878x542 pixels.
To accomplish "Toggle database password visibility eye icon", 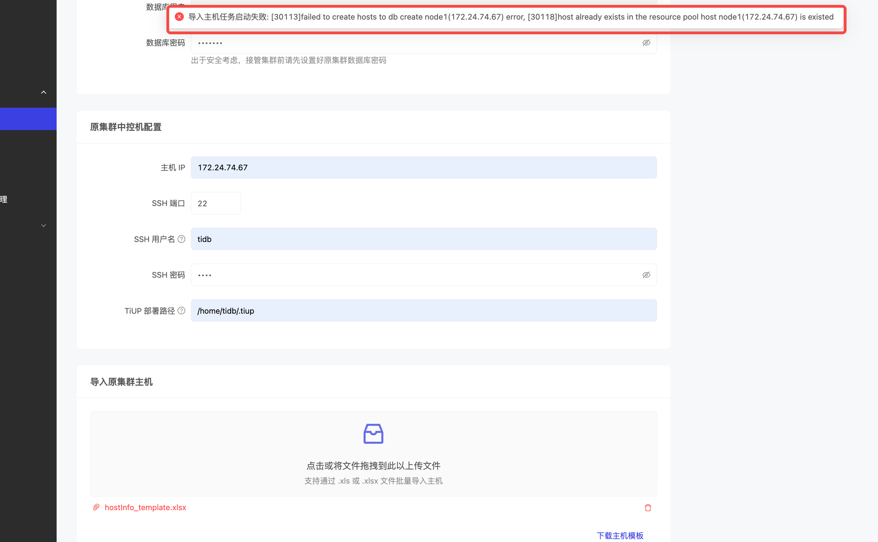I will click(x=646, y=43).
